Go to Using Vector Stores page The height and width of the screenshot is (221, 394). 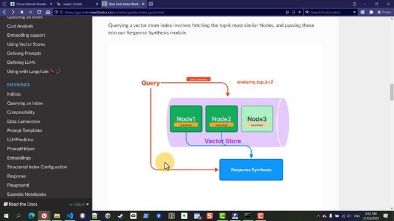[x=26, y=44]
